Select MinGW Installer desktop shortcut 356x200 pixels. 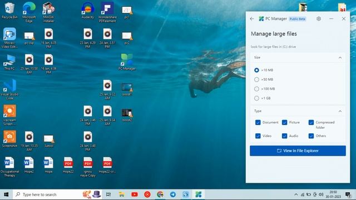48,12
